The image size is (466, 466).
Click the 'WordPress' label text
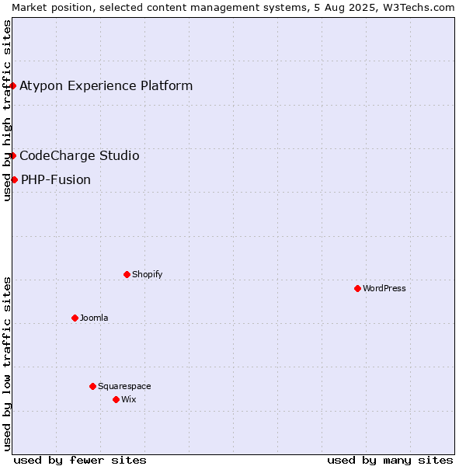click(384, 288)
